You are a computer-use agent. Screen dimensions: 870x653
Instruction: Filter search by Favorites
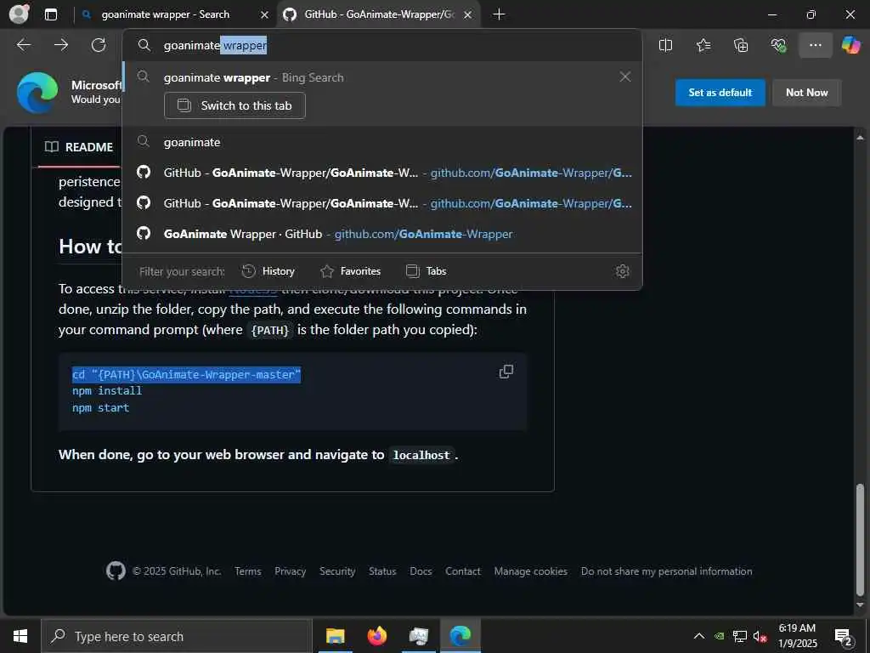351,271
